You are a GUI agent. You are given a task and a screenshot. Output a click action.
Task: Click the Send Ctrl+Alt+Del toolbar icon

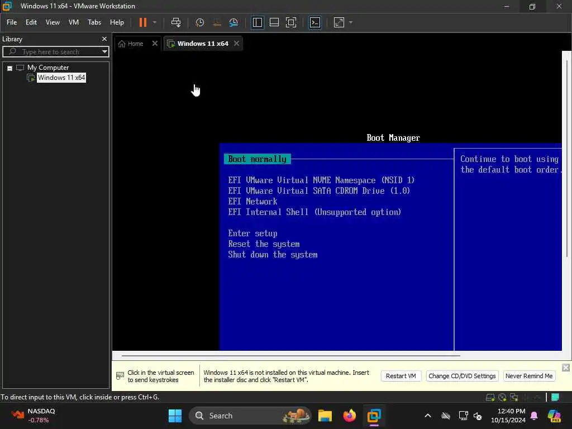pyautogui.click(x=176, y=22)
